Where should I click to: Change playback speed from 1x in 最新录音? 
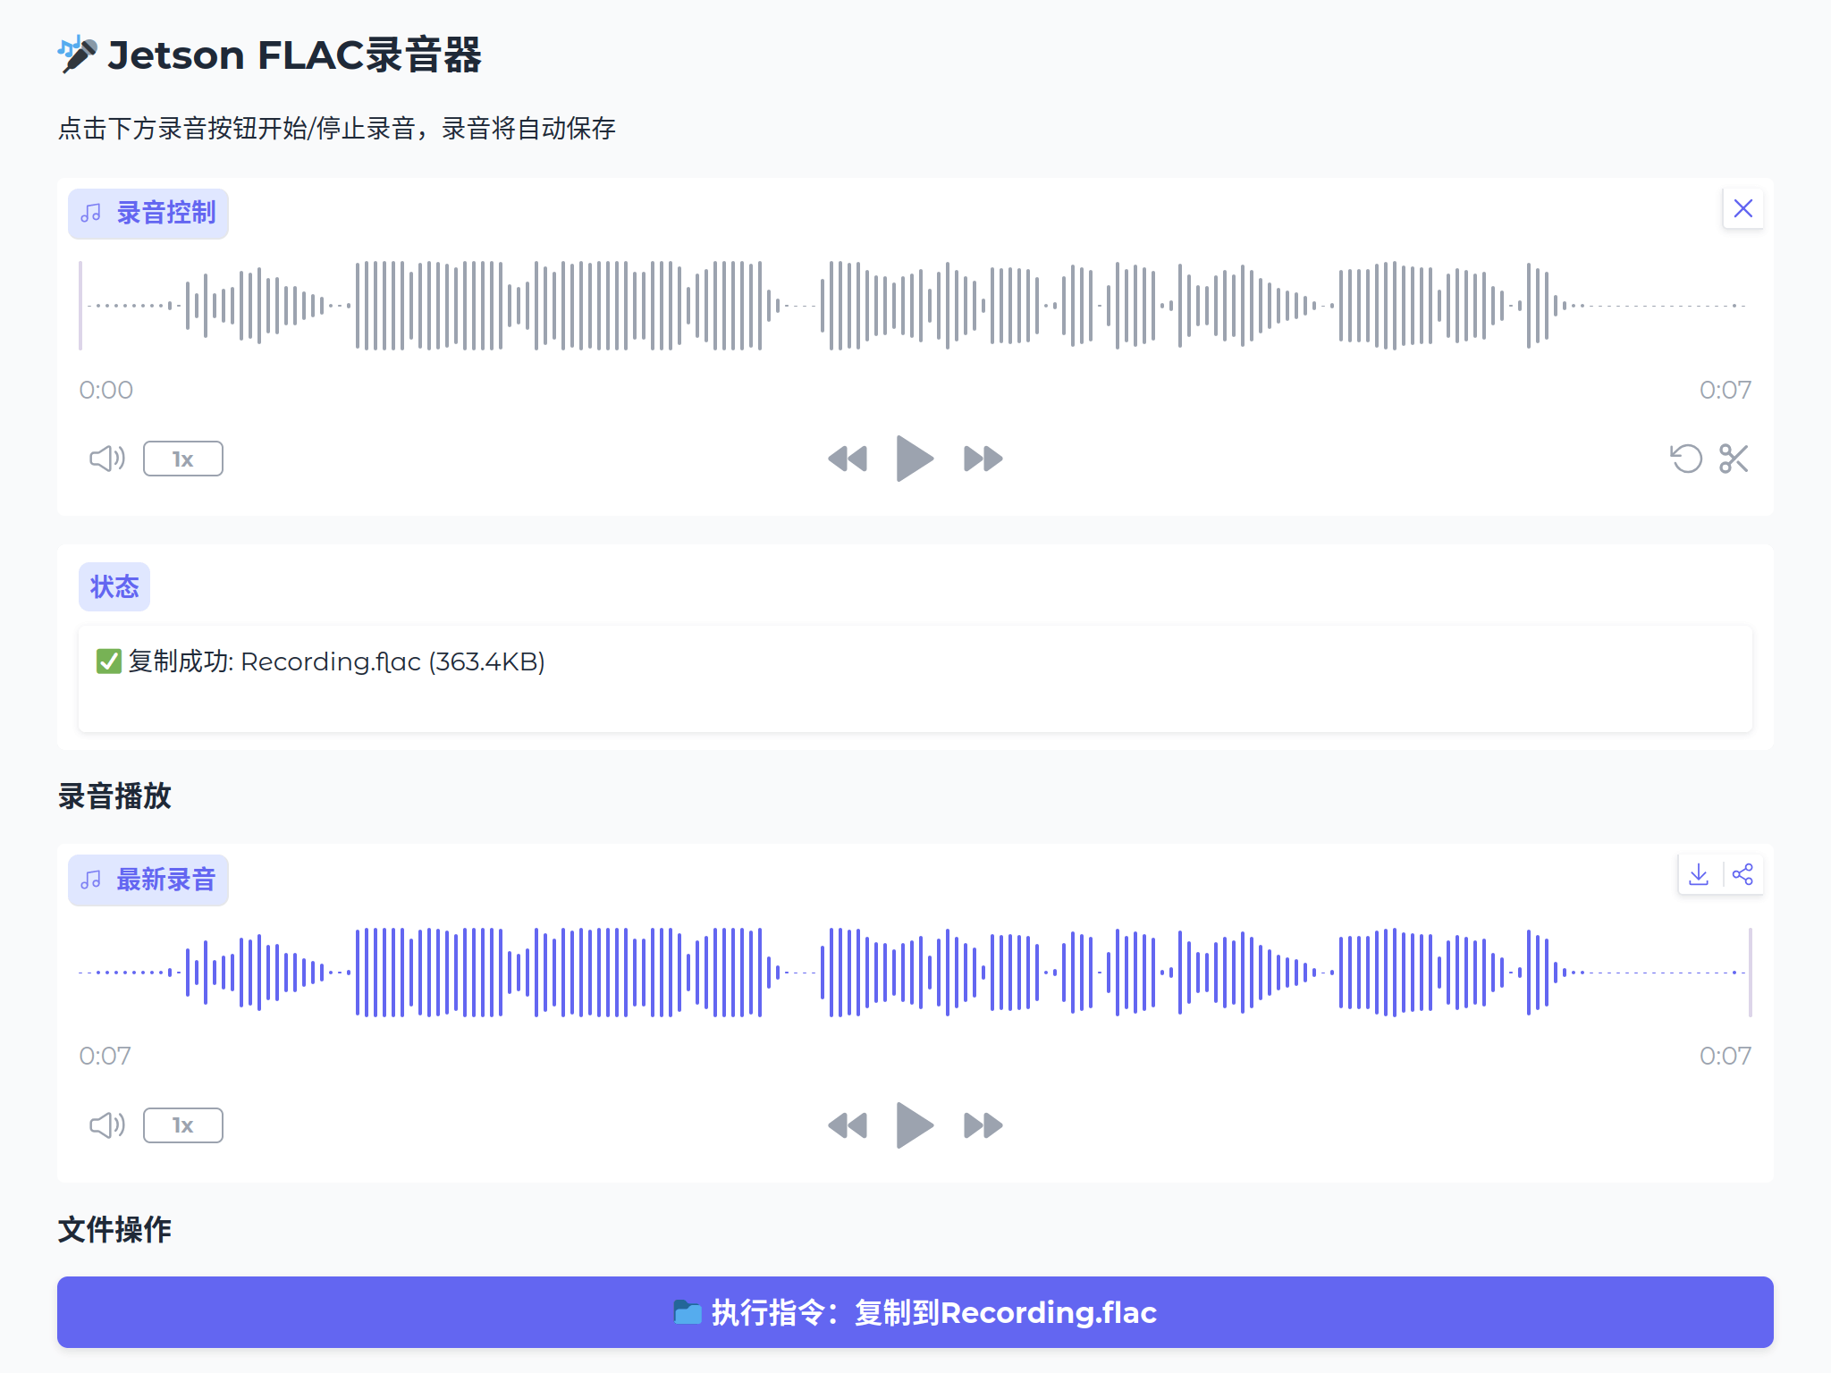[x=182, y=1125]
